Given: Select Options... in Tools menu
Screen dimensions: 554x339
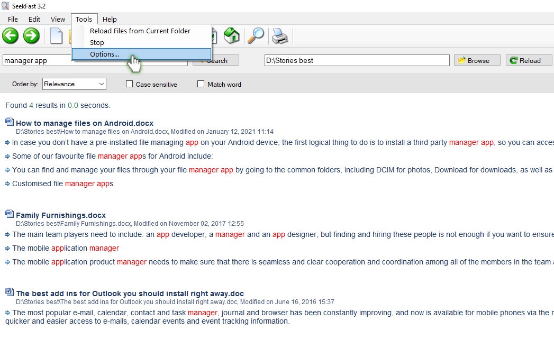Looking at the screenshot, I should [x=141, y=54].
